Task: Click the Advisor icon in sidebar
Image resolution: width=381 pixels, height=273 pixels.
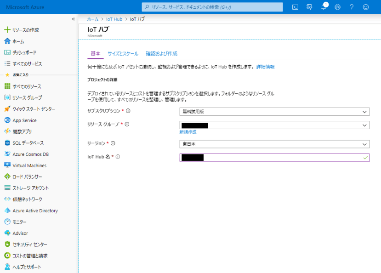Action: (7, 233)
